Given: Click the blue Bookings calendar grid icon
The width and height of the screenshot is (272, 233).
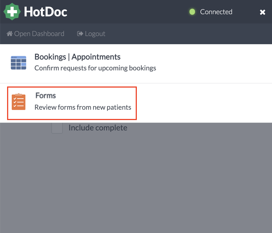Looking at the screenshot, I should coord(18,62).
